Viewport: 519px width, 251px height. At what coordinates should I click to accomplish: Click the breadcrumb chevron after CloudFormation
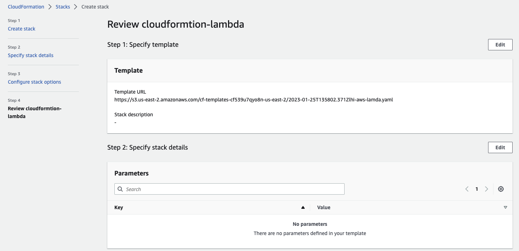point(50,7)
